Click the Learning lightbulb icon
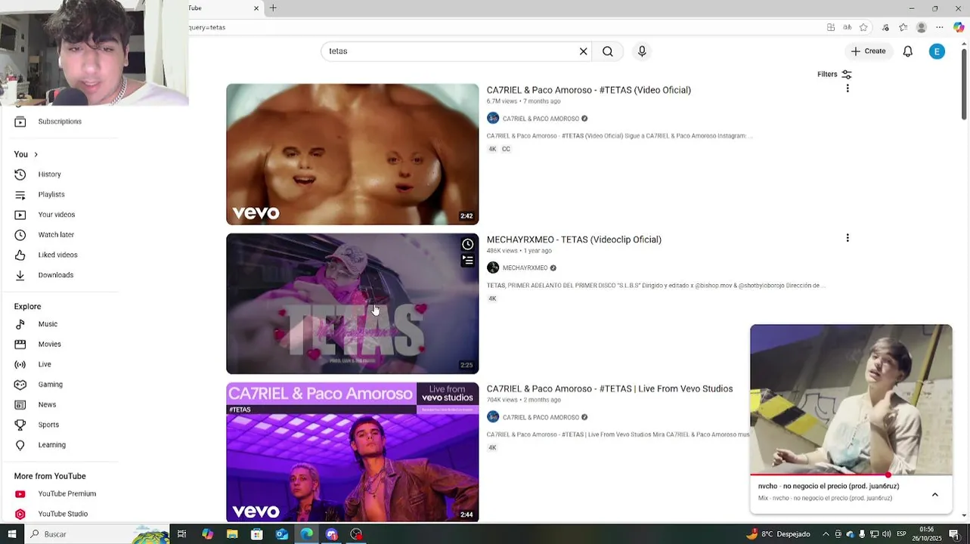This screenshot has width=970, height=544. tap(20, 445)
